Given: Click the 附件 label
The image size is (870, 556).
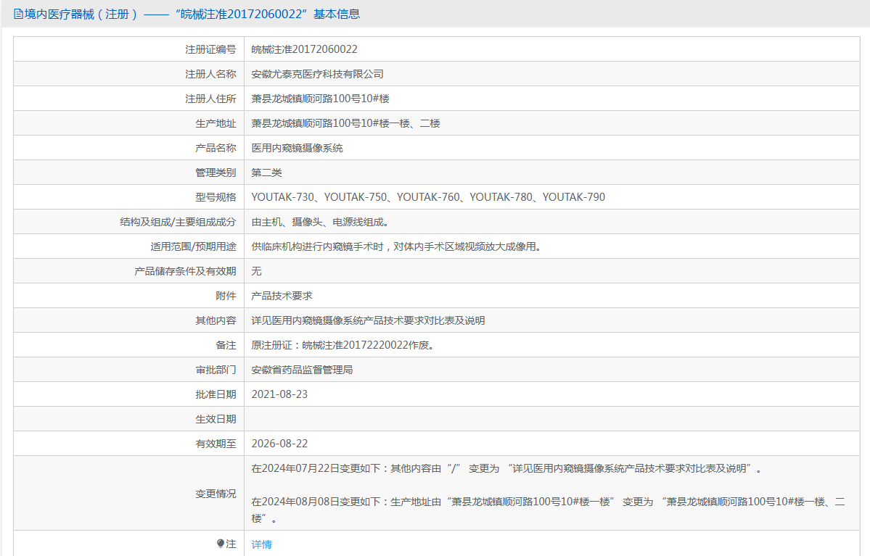Looking at the screenshot, I should (x=225, y=296).
